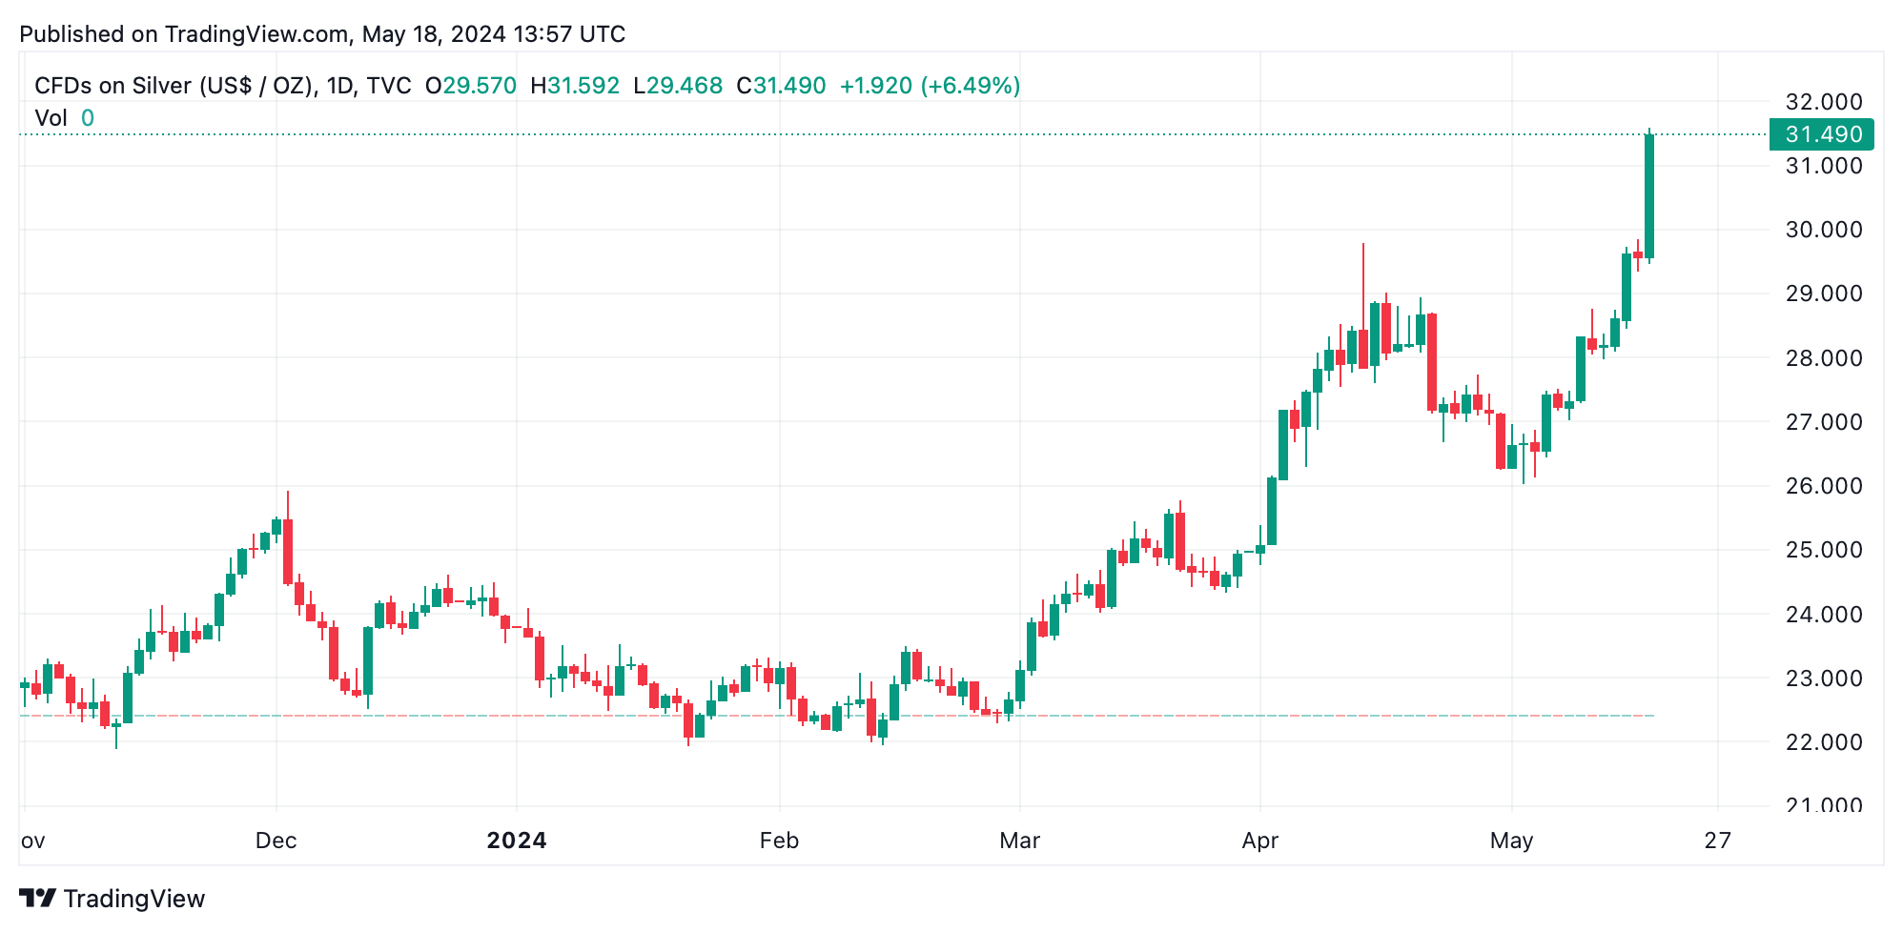Click the 2024 year label on time axis
The height and width of the screenshot is (932, 1903).
pyautogui.click(x=517, y=841)
